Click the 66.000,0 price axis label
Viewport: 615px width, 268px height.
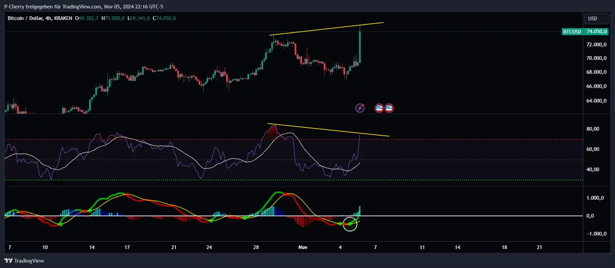click(596, 86)
